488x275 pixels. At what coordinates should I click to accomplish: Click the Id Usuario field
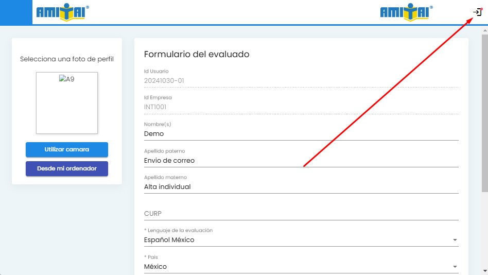coord(301,81)
